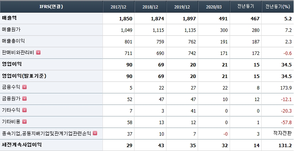Screen dimensions: 294x151
Task: Click the 1,115 매출원가 value
Action: pyautogui.click(x=158, y=30)
